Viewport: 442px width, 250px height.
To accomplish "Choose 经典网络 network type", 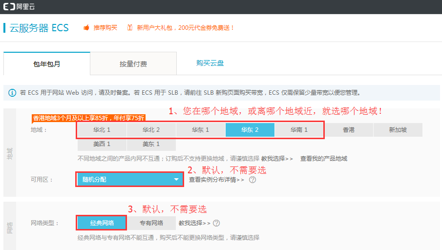I will pyautogui.click(x=102, y=223).
